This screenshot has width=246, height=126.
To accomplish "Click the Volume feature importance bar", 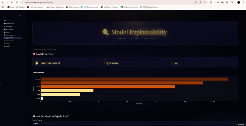I will pos(42,98).
